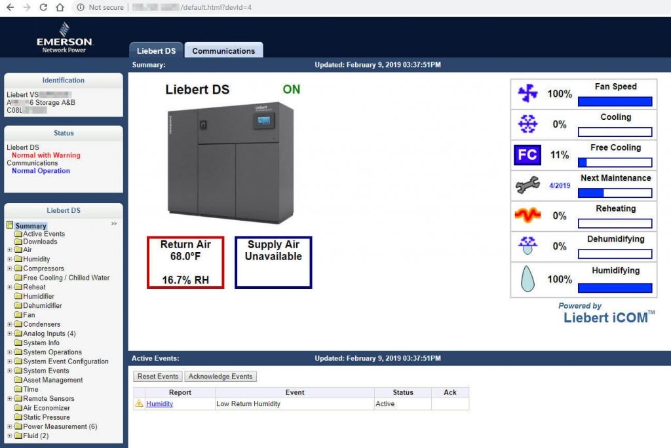Expand the System Operations node
The height and width of the screenshot is (448, 671).
coord(9,352)
